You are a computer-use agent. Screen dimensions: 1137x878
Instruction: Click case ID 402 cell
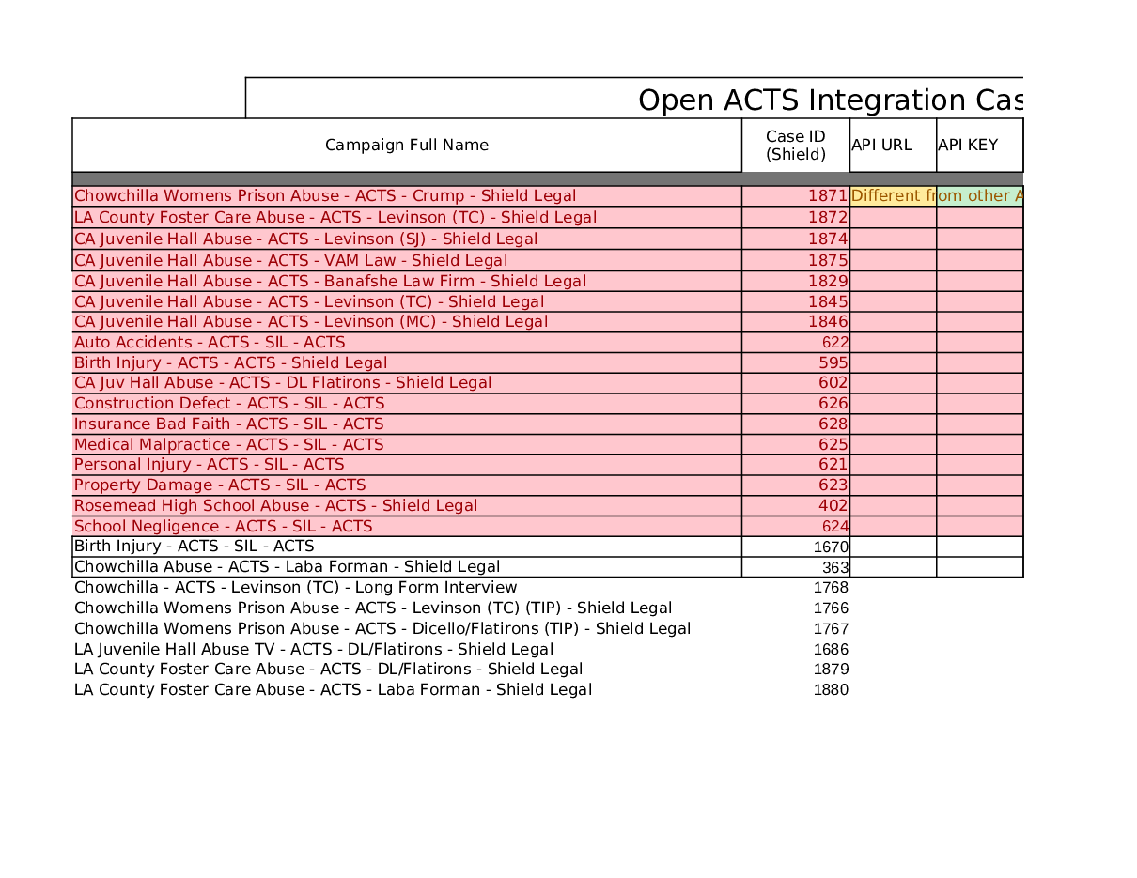pos(795,506)
